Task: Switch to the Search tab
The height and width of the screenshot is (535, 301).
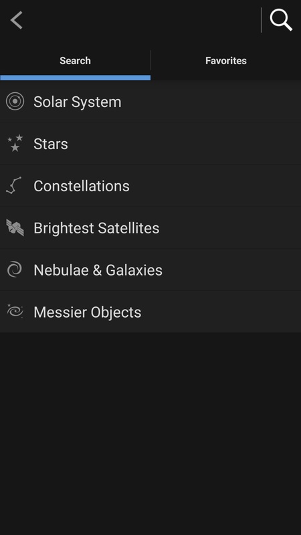Action: click(x=75, y=61)
